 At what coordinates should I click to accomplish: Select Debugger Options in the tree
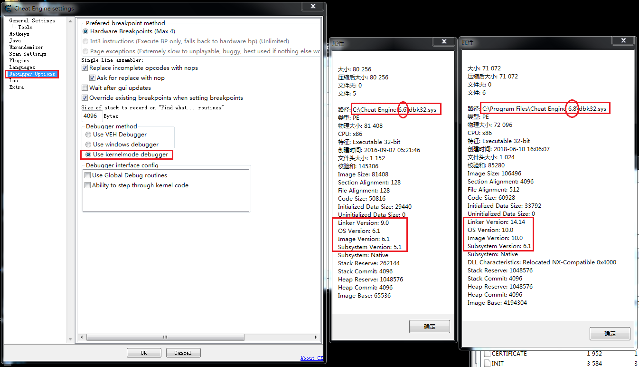(x=32, y=74)
